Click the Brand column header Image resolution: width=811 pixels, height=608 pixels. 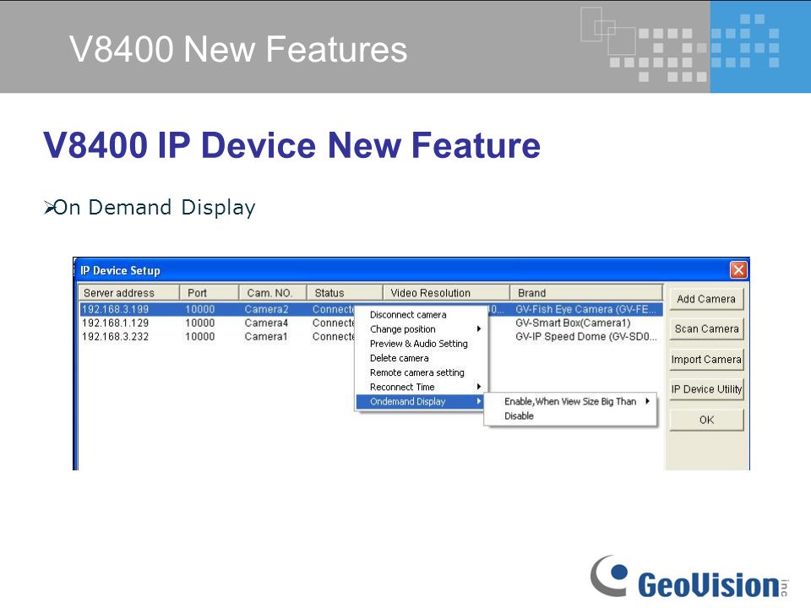(x=586, y=293)
